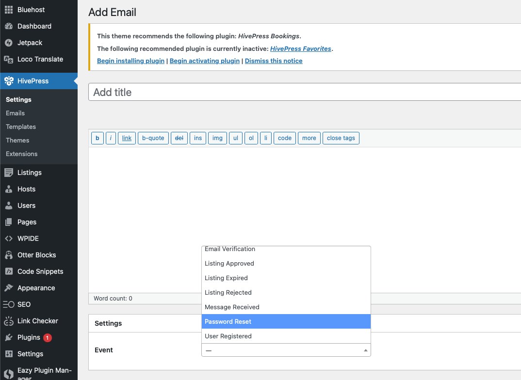Viewport: 521px width, 380px height.
Task: Go to HivePress Templates submenu
Action: click(x=21, y=127)
